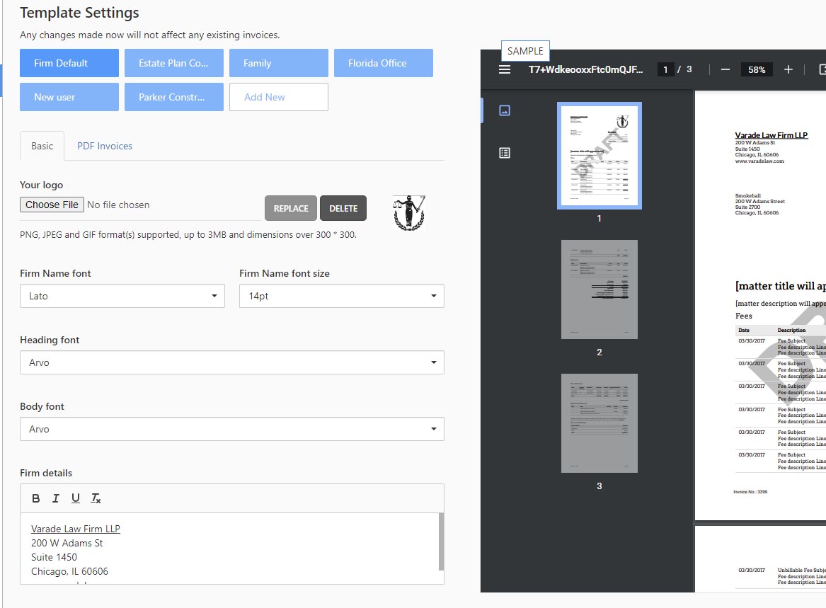Click the DELETE logo button
Viewport: 826px width, 608px height.
click(343, 208)
